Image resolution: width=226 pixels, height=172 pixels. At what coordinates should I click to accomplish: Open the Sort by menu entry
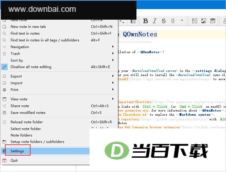click(60, 60)
